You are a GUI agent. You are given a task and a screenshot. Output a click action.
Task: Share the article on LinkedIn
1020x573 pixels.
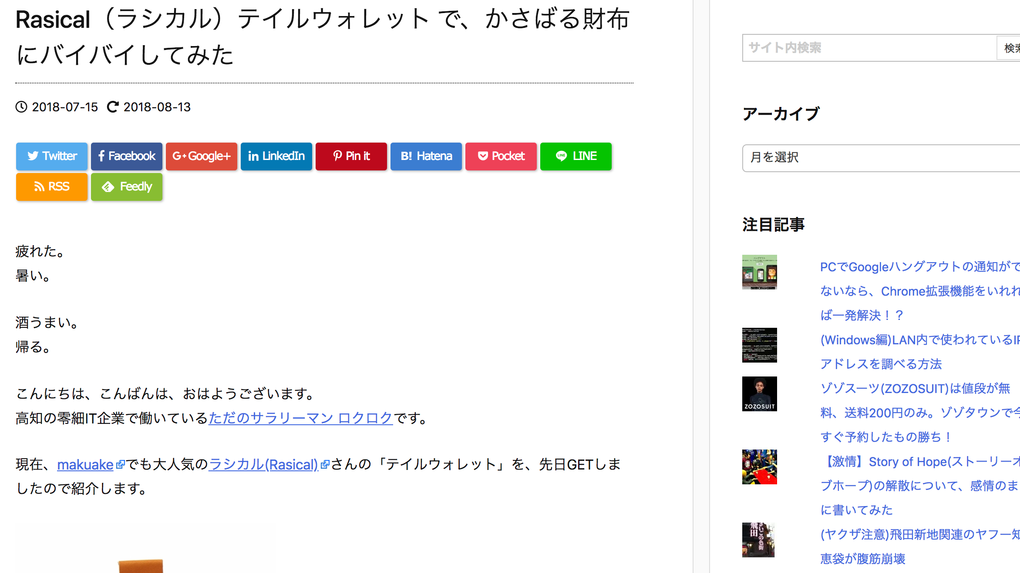(x=276, y=156)
